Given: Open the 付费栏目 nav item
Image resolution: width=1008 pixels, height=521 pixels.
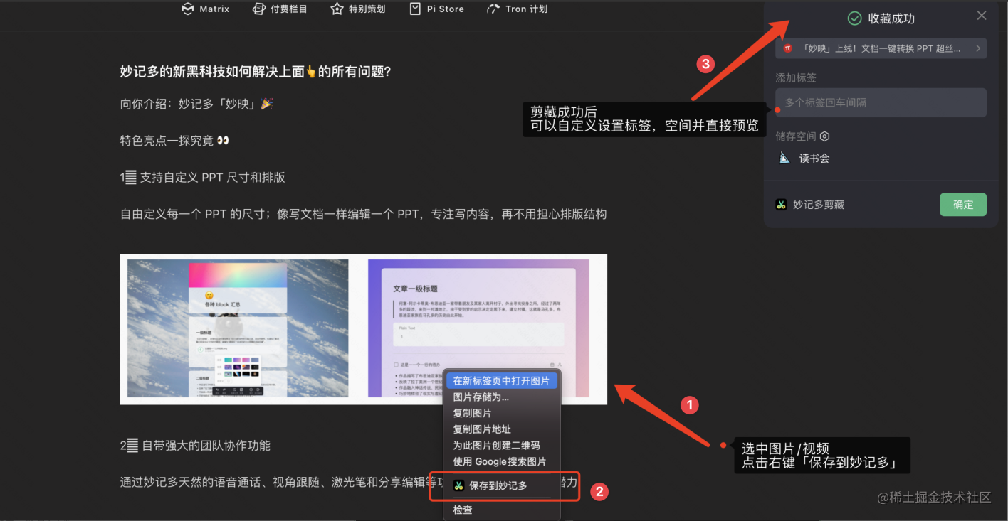Looking at the screenshot, I should [280, 9].
